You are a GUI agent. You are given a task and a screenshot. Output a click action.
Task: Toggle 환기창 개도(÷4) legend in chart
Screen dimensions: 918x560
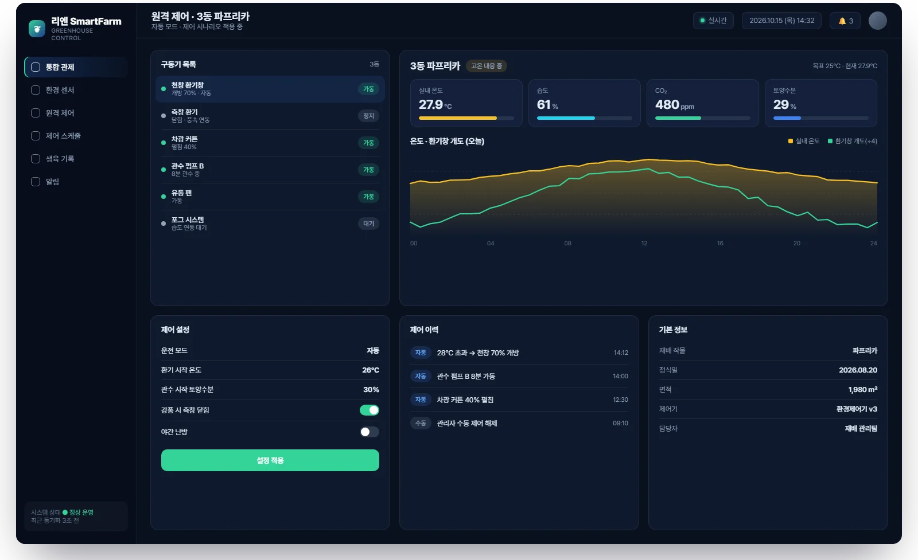point(853,141)
